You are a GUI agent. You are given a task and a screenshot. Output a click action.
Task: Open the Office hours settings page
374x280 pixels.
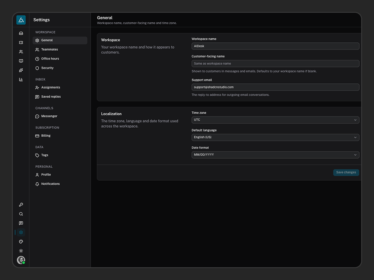(x=60, y=59)
